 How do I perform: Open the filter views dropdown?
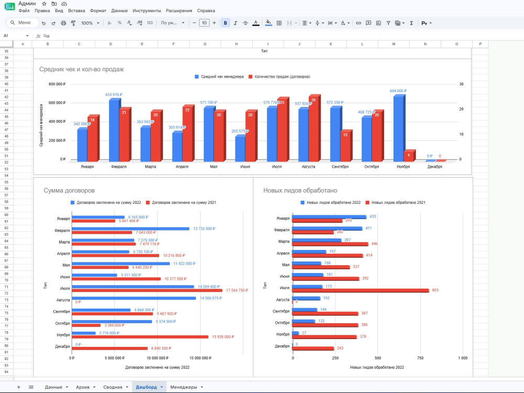point(400,23)
